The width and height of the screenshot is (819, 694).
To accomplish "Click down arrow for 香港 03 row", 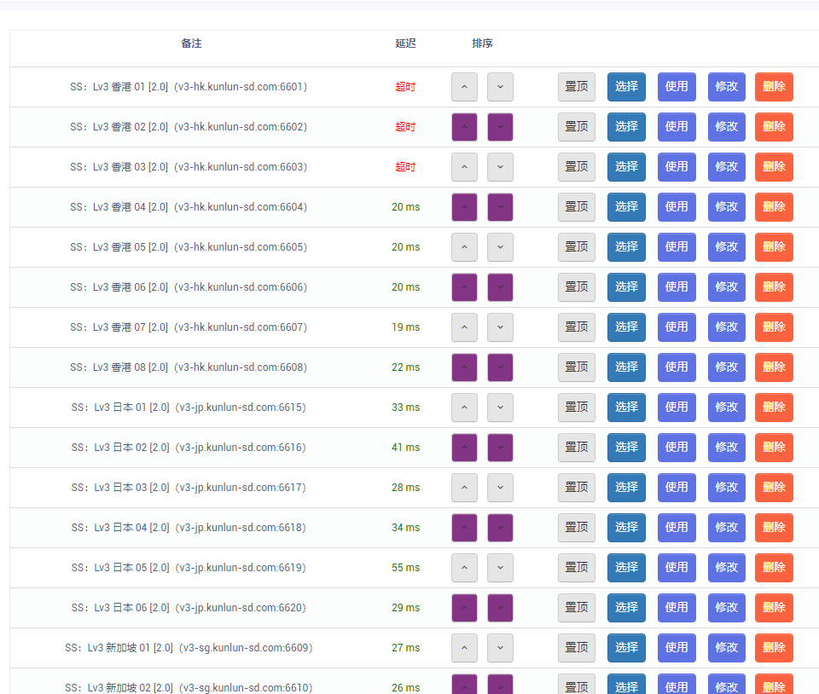I will pyautogui.click(x=500, y=167).
